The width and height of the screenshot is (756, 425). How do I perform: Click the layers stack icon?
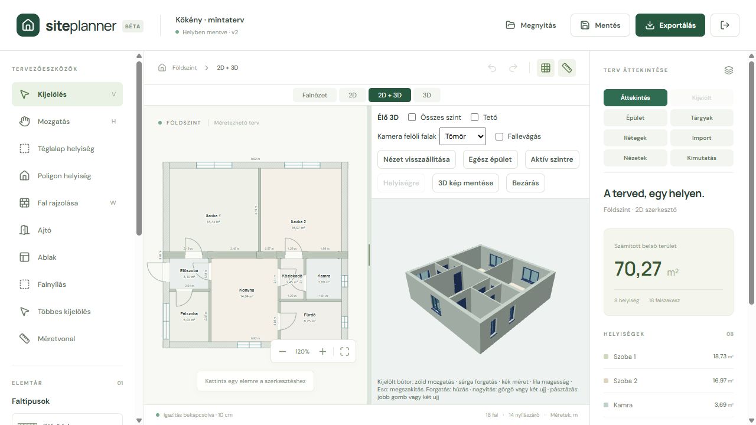(729, 70)
